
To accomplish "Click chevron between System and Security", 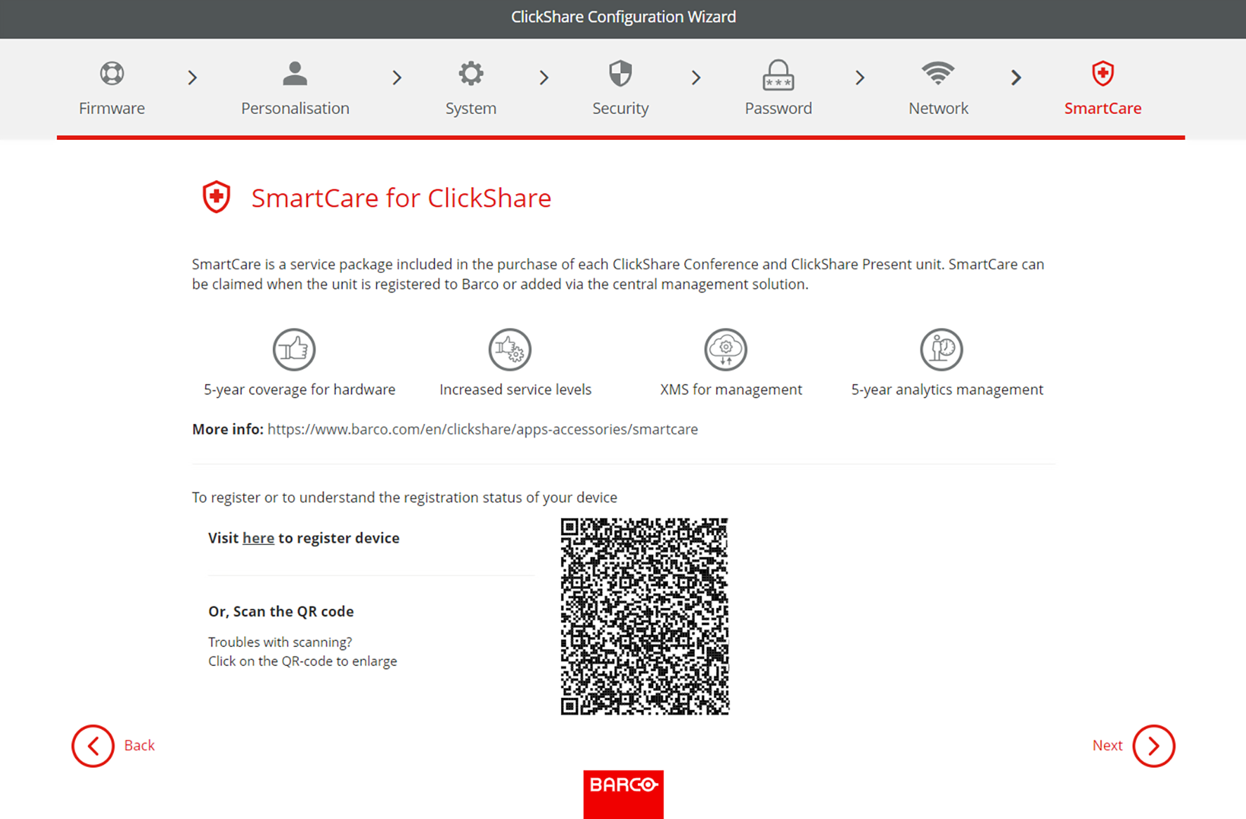I will [544, 77].
